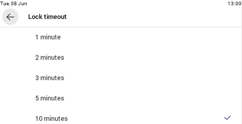
Task: Click the number 3 in third option
Action: [x=37, y=78]
